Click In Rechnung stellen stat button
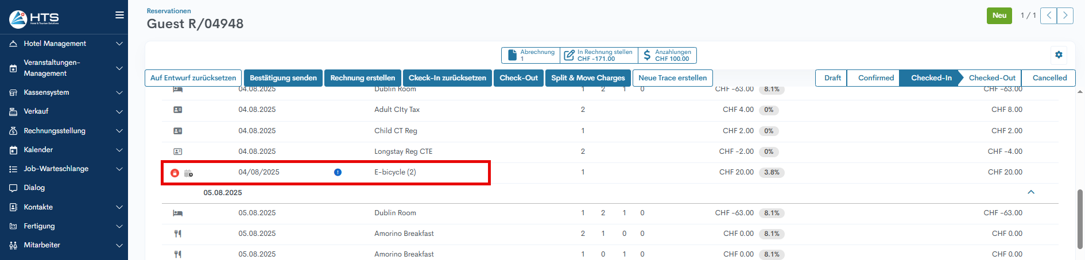Screen dimensions: 1085x260 tap(599, 55)
